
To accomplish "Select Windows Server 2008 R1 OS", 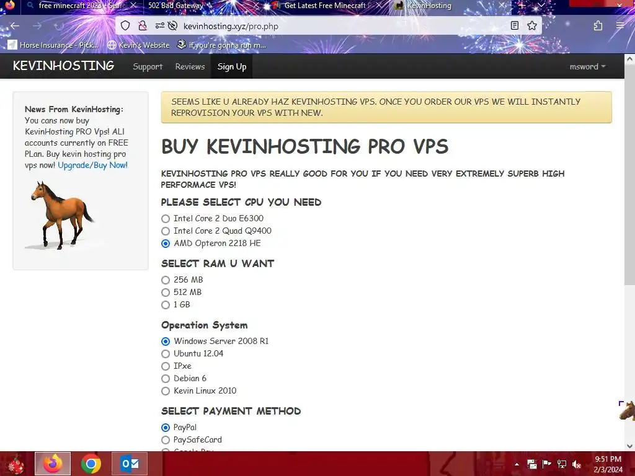I will tap(165, 342).
